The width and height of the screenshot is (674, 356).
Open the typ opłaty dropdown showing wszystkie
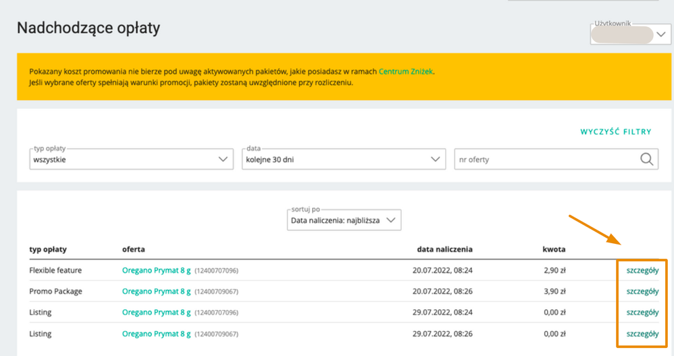click(x=132, y=159)
